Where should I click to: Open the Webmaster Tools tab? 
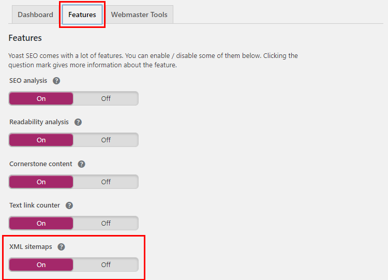point(139,14)
